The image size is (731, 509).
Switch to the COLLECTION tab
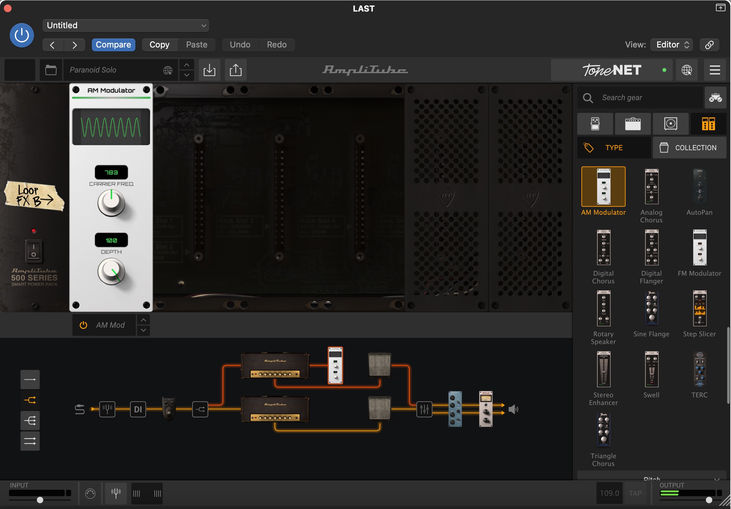coord(690,148)
